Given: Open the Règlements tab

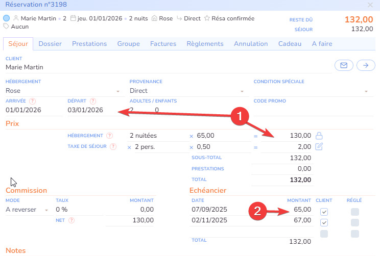Looking at the screenshot, I should click(x=205, y=44).
